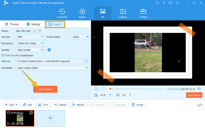The height and width of the screenshot is (131, 205).
Task: Open the Format MP4 dropdown
Action: 30,37
